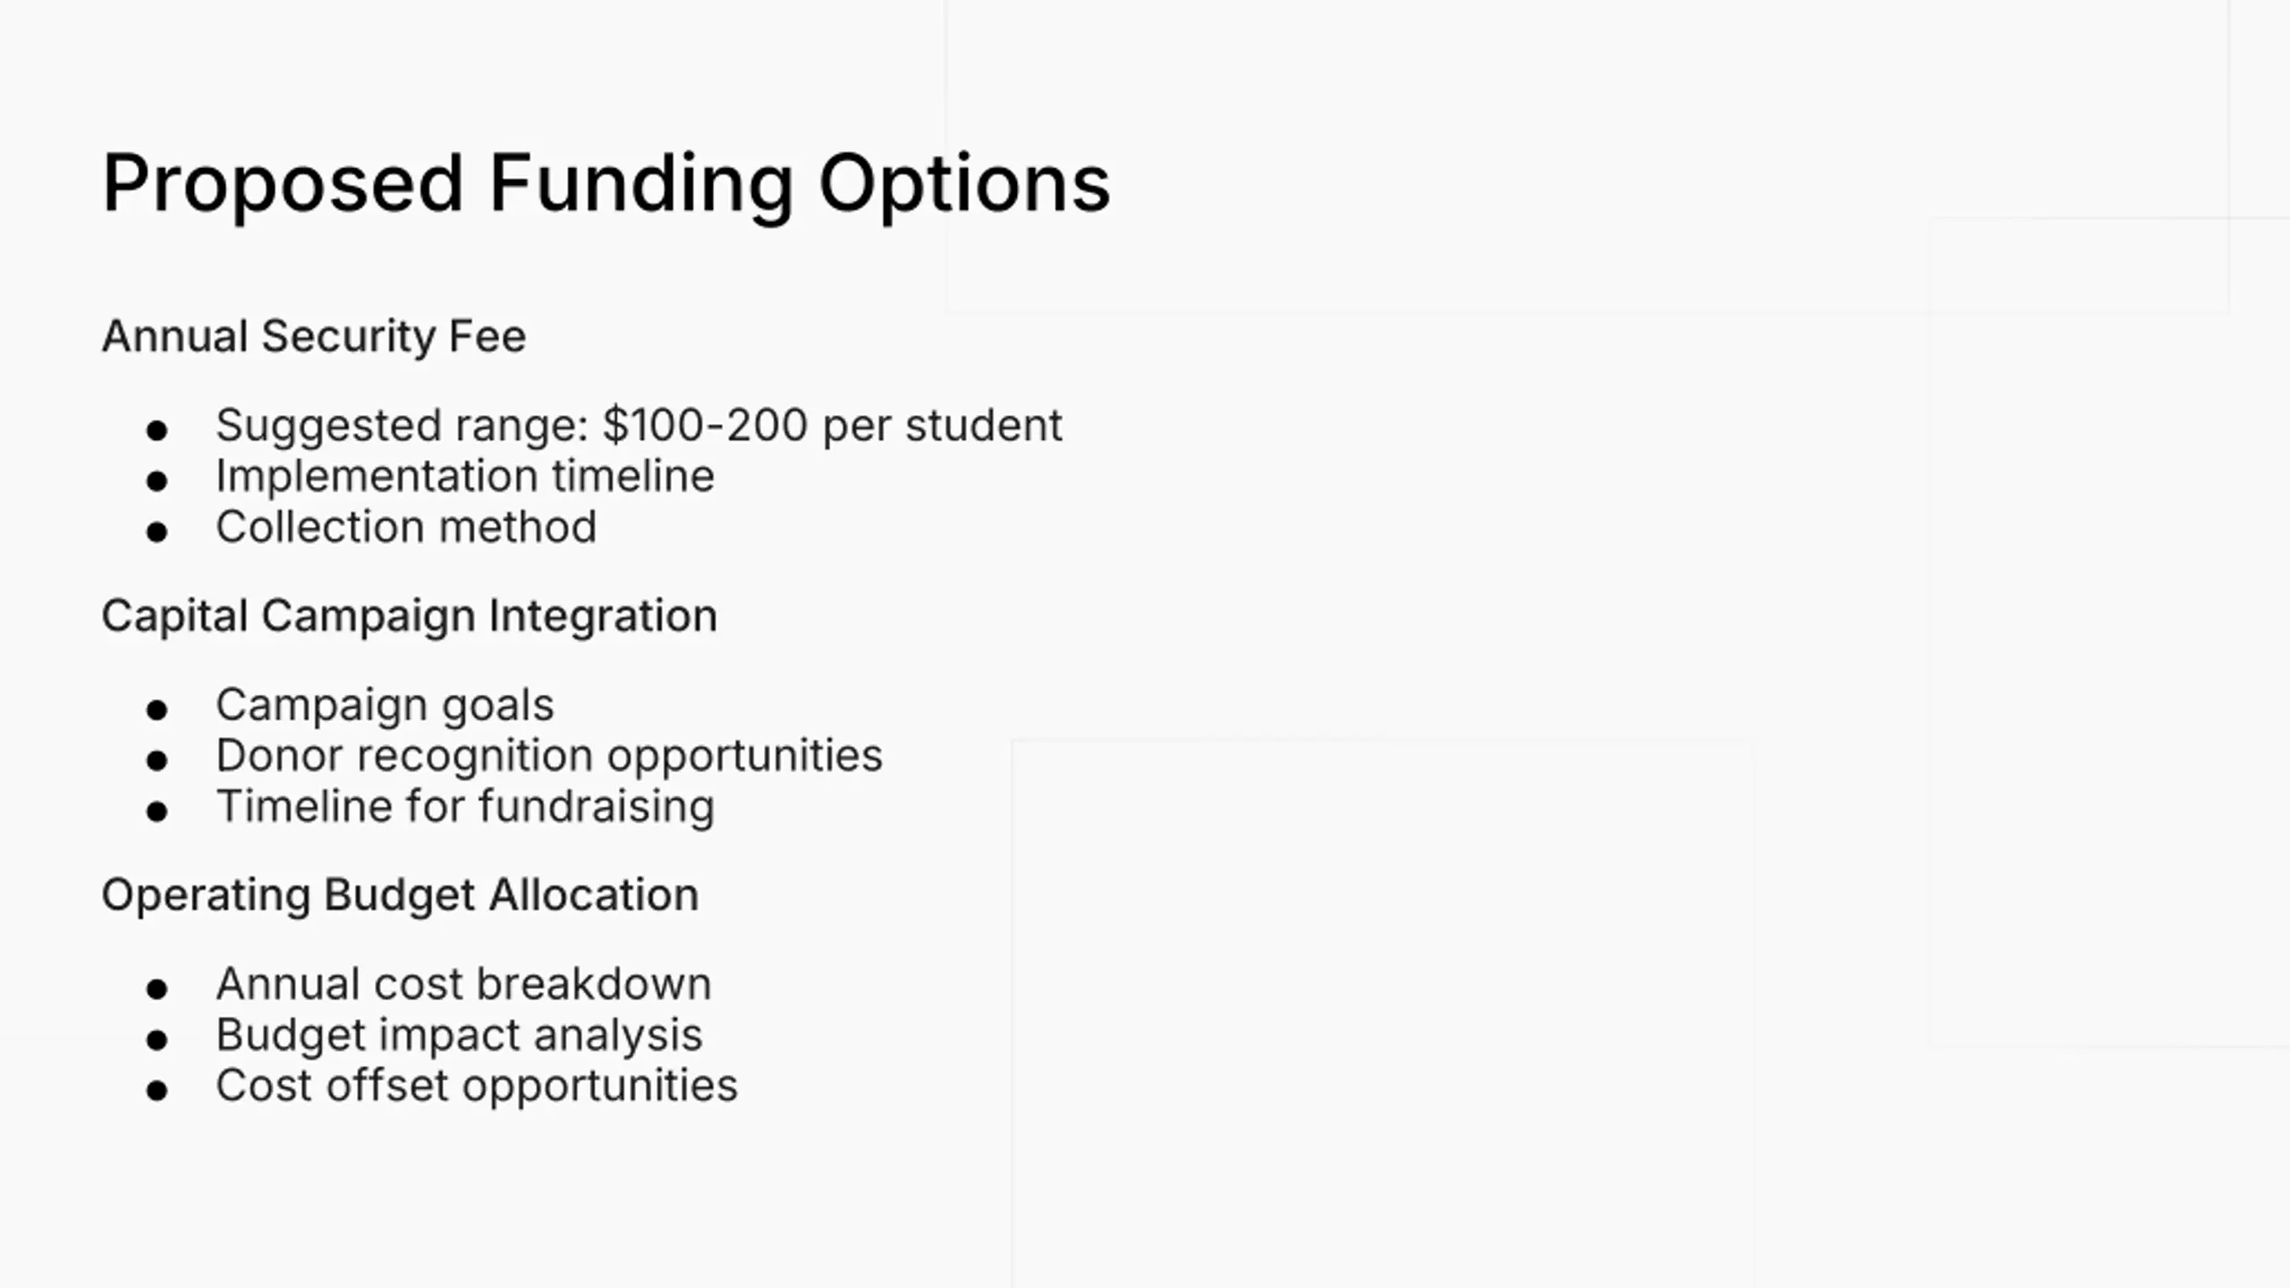Select the 'Annual Security Fee' heading
The height and width of the screenshot is (1288, 2290).
click(314, 336)
